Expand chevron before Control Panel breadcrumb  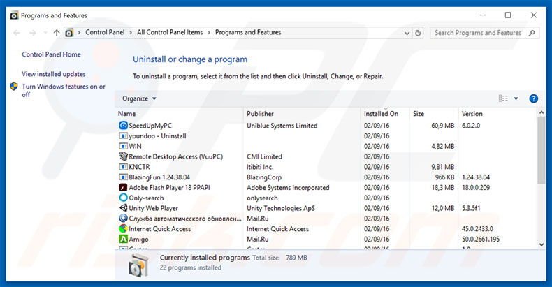click(79, 32)
